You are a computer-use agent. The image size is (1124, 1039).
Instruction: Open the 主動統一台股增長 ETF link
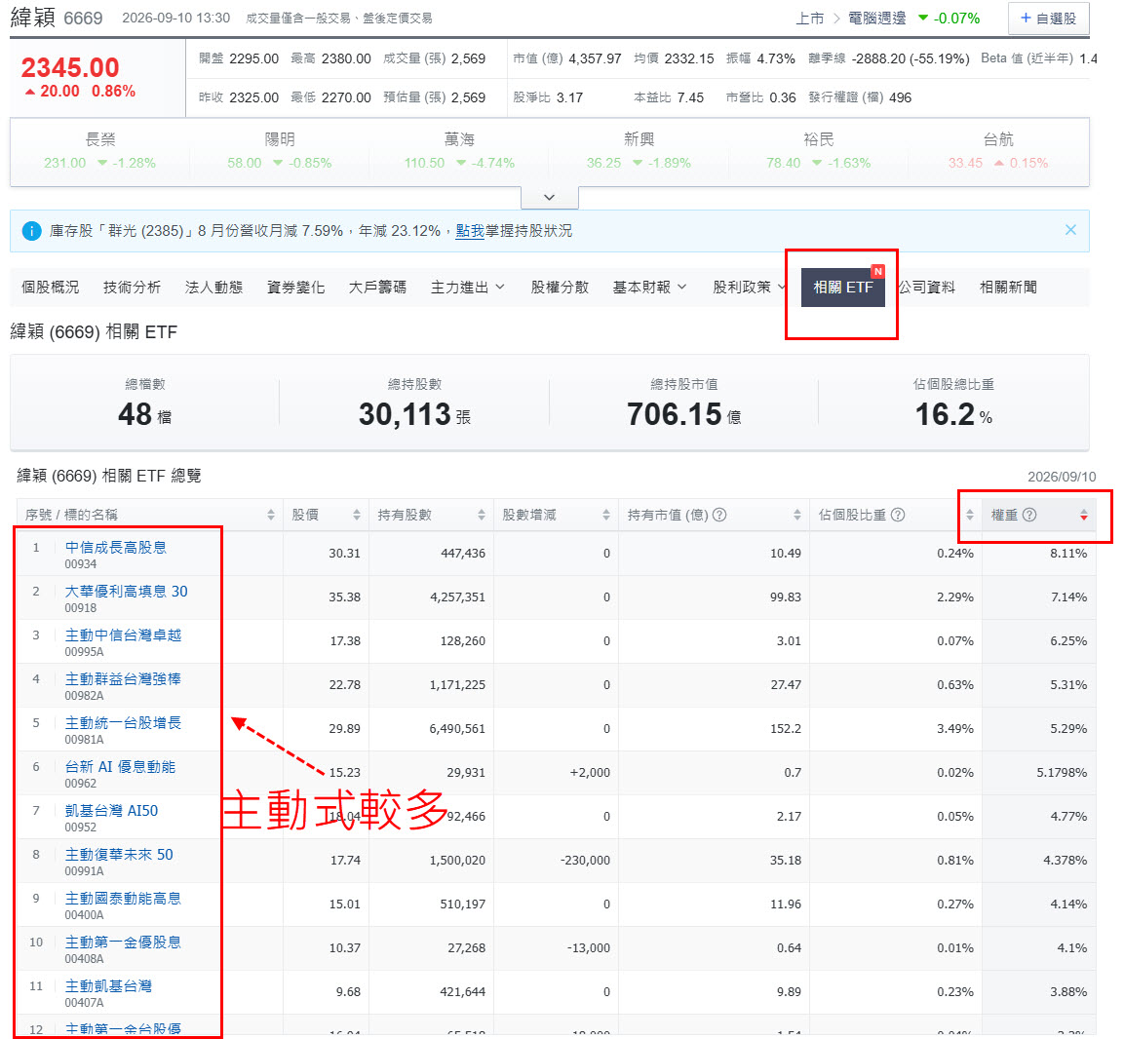[x=123, y=723]
